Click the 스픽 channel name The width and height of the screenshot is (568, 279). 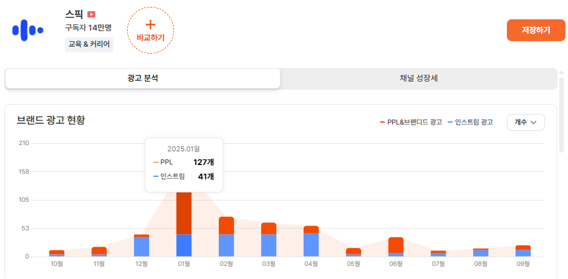[x=74, y=14]
